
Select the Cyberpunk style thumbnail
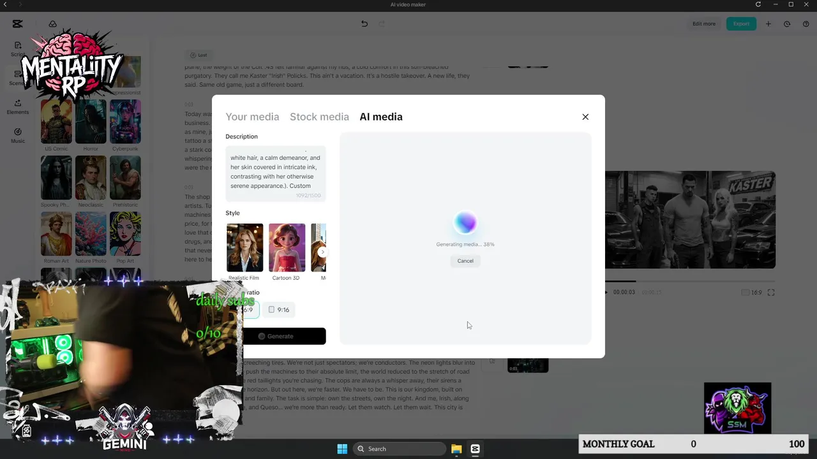click(125, 121)
